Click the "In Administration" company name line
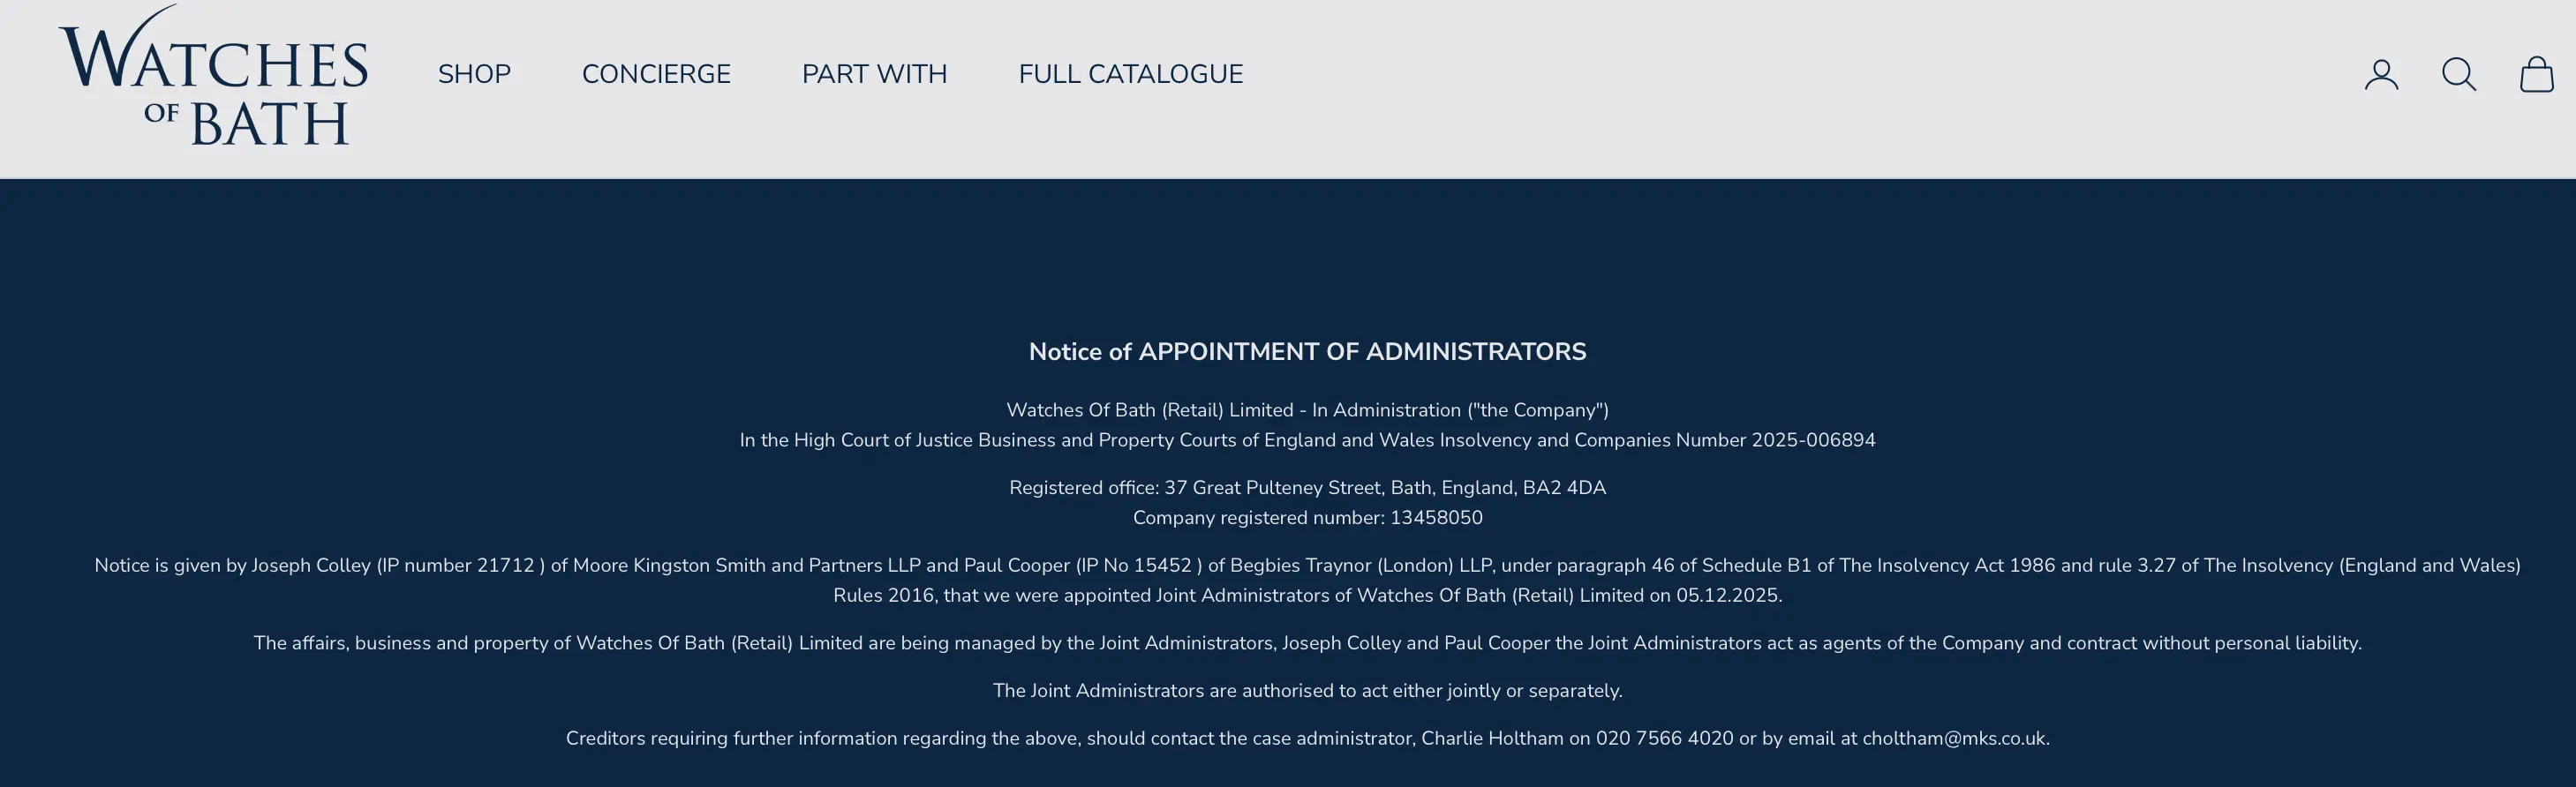2576x787 pixels. pos(1307,410)
